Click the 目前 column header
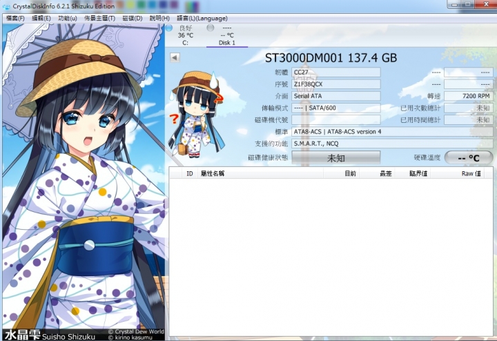This screenshot has height=341, width=497. point(341,173)
